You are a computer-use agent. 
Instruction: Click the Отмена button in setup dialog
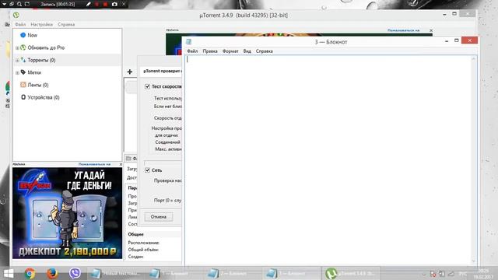coord(159,217)
